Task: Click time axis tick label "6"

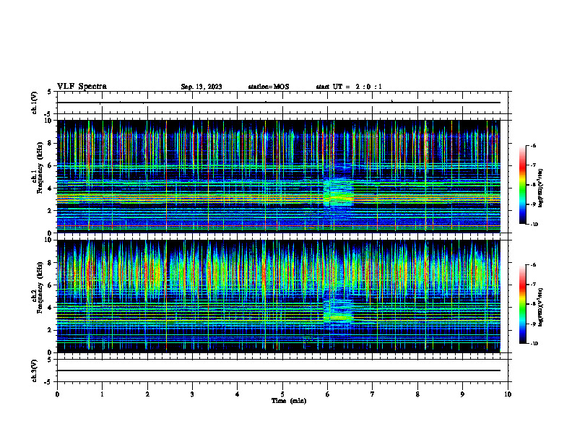Action: (328, 394)
